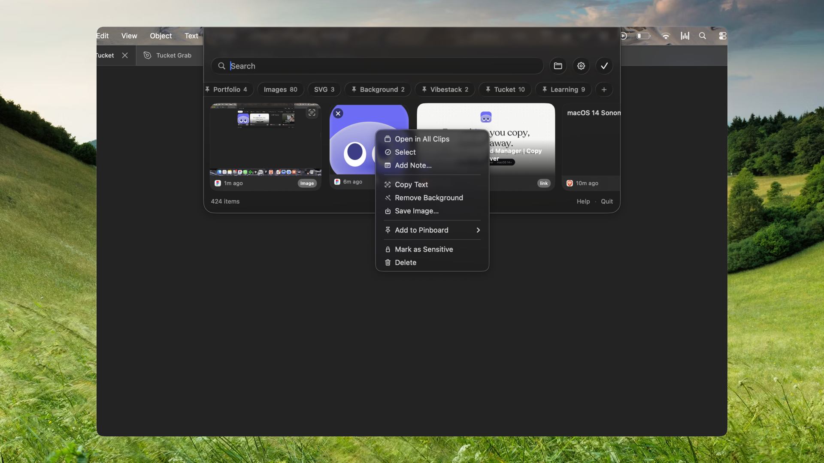This screenshot has height=463, width=824.
Task: Open the Text menu in menu bar
Action: click(191, 36)
